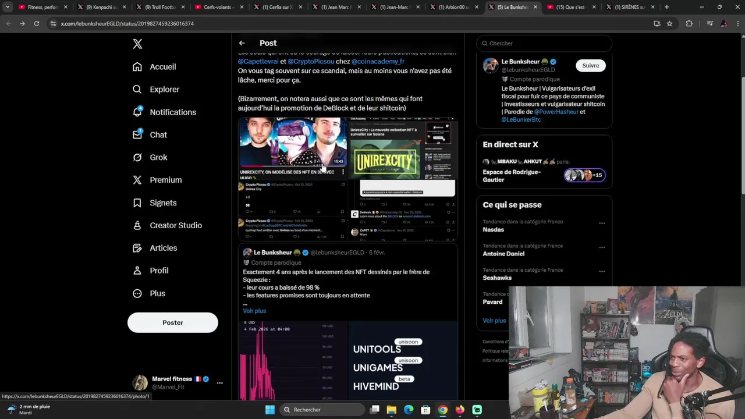Open the @LeBunkerBtc link in bio
The image size is (745, 419).
point(521,119)
